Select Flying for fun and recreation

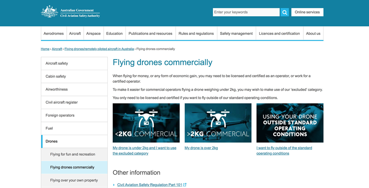73,154
